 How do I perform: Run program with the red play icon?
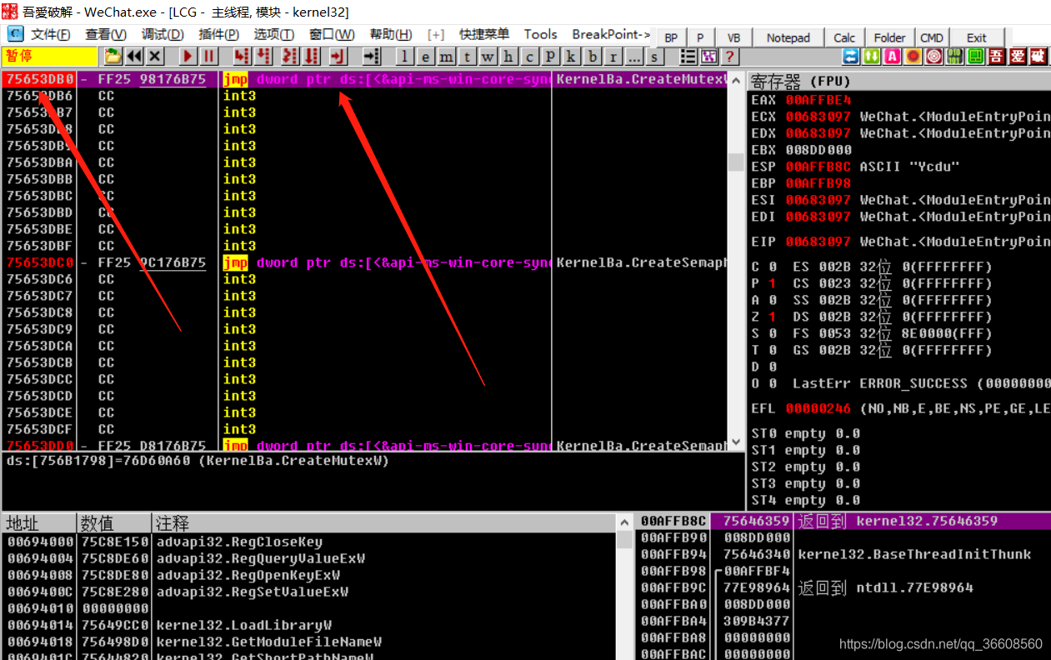pyautogui.click(x=188, y=57)
